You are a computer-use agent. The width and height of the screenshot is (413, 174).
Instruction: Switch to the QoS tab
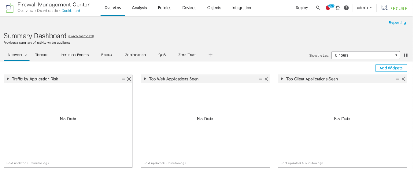(162, 55)
